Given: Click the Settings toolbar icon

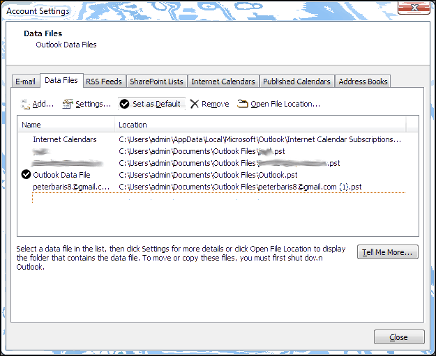Looking at the screenshot, I should pyautogui.click(x=68, y=104).
